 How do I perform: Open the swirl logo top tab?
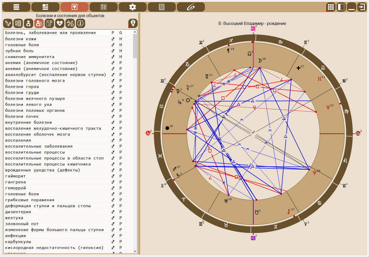click(191, 7)
